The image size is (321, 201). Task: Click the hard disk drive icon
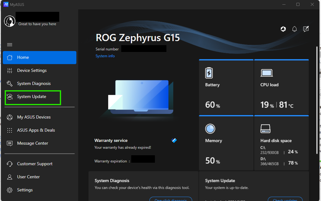click(265, 129)
